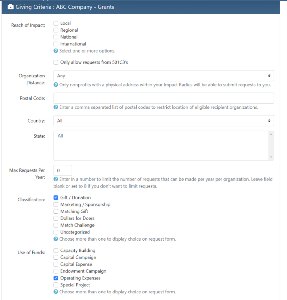Click in the Postal Code input field
287x300 pixels.
pyautogui.click(x=163, y=98)
